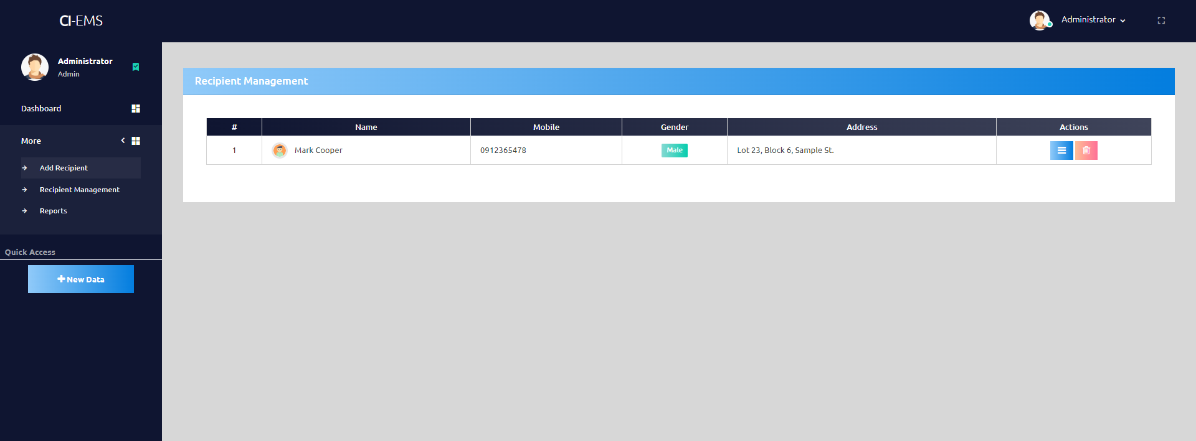The image size is (1196, 441).
Task: Click the Recipient Management panel title
Action: click(x=251, y=81)
